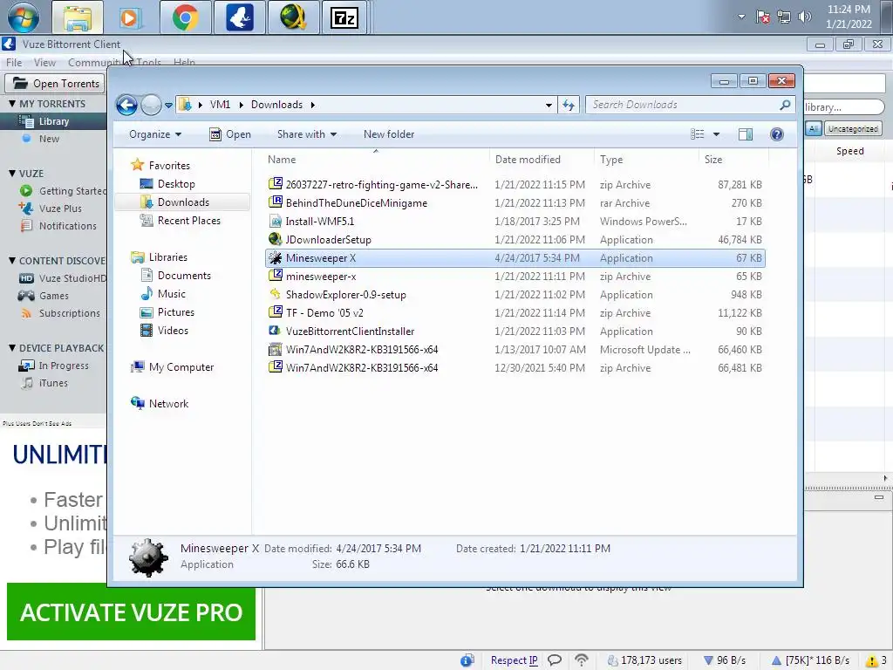893x670 pixels.
Task: Open the Organize dropdown menu
Action: [155, 134]
